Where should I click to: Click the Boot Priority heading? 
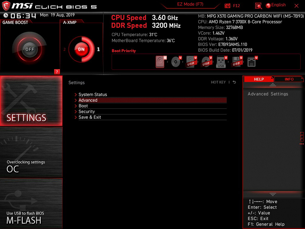[x=124, y=51]
